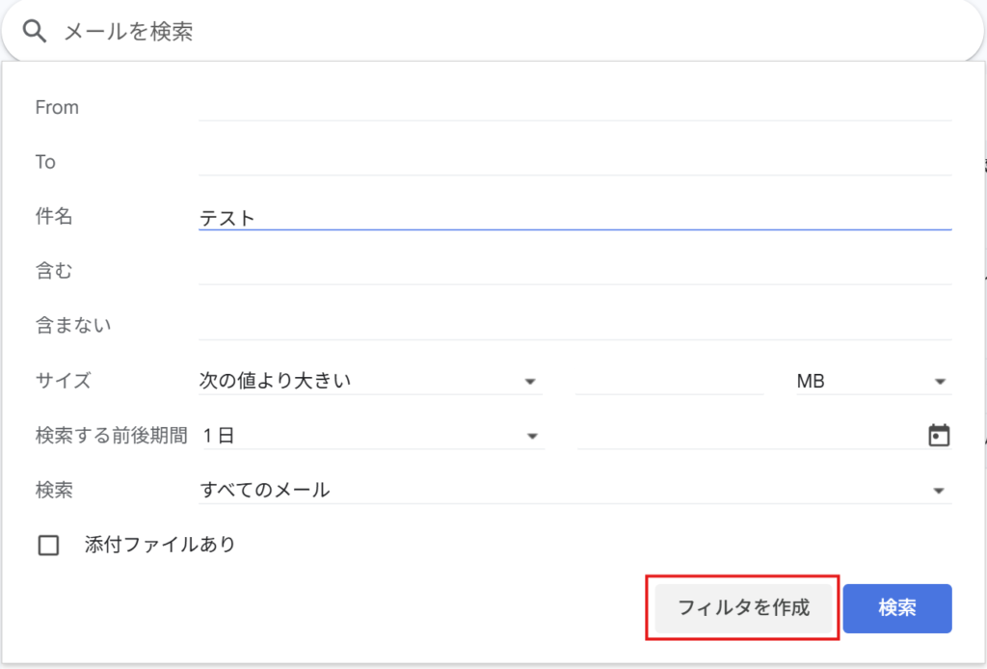Click the サイズ label
This screenshot has height=669, width=987.
63,381
